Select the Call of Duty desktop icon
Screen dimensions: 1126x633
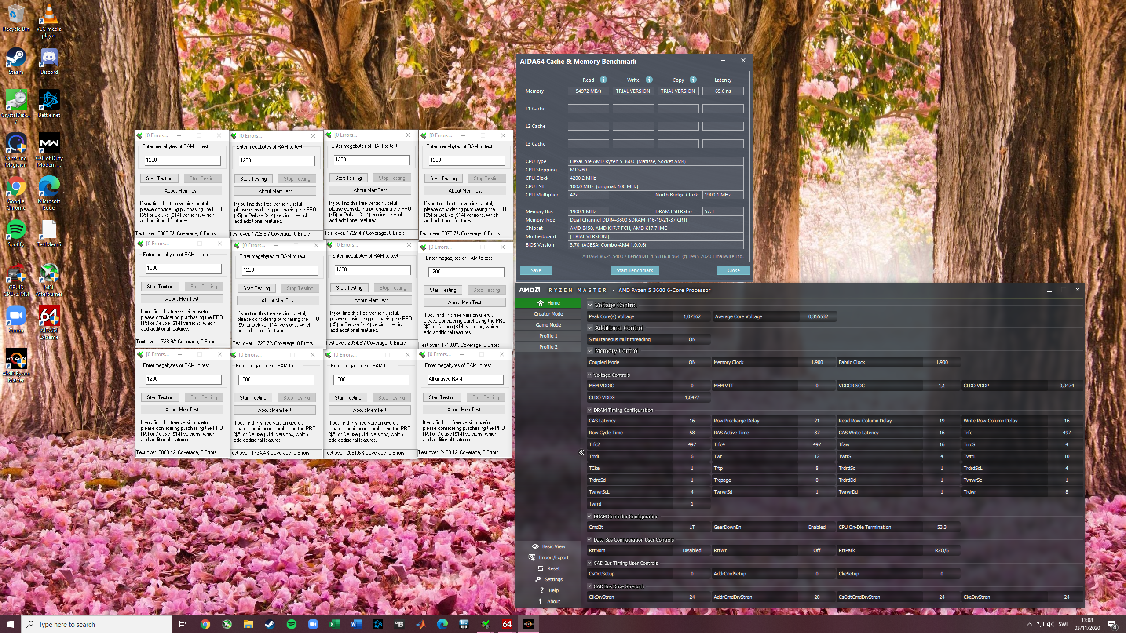(x=49, y=151)
